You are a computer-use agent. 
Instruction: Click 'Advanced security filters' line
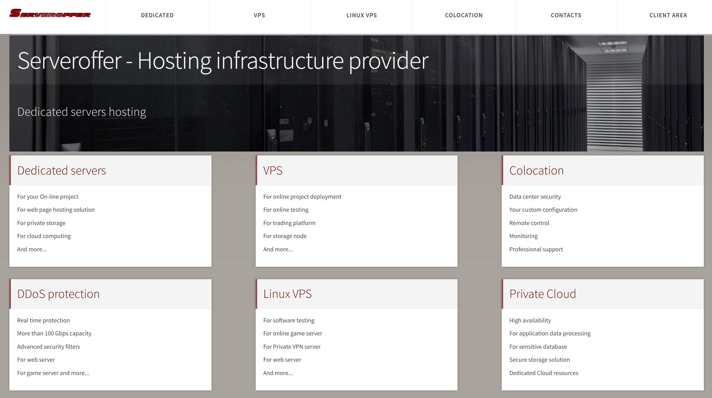pyautogui.click(x=49, y=347)
